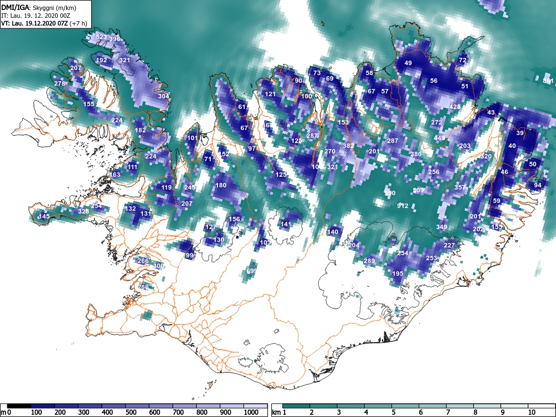Click the map value 49
This screenshot has height=417, width=556.
coord(408,63)
